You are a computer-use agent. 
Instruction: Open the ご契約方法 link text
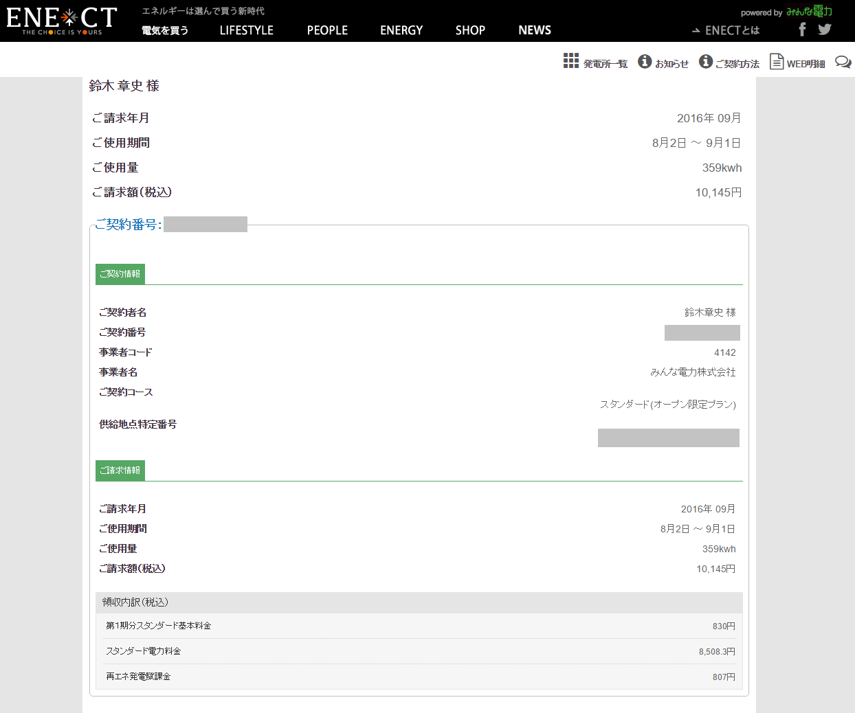[x=737, y=64]
